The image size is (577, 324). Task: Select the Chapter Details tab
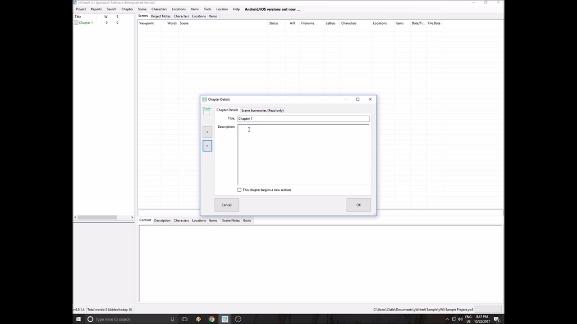pyautogui.click(x=227, y=110)
